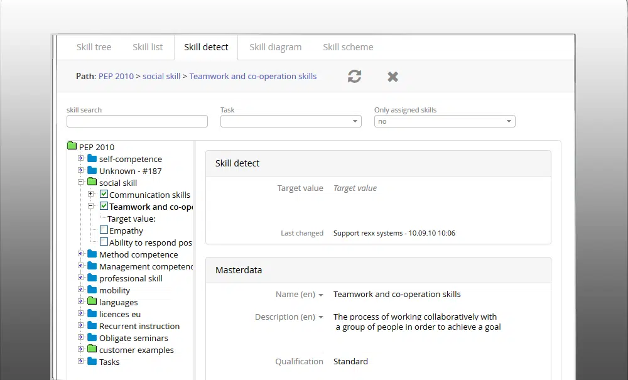
Task: Check the Empathy skill checkbox
Action: (x=103, y=230)
